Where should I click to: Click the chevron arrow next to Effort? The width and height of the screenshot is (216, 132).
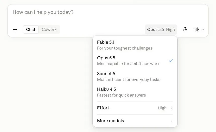pyautogui.click(x=172, y=108)
